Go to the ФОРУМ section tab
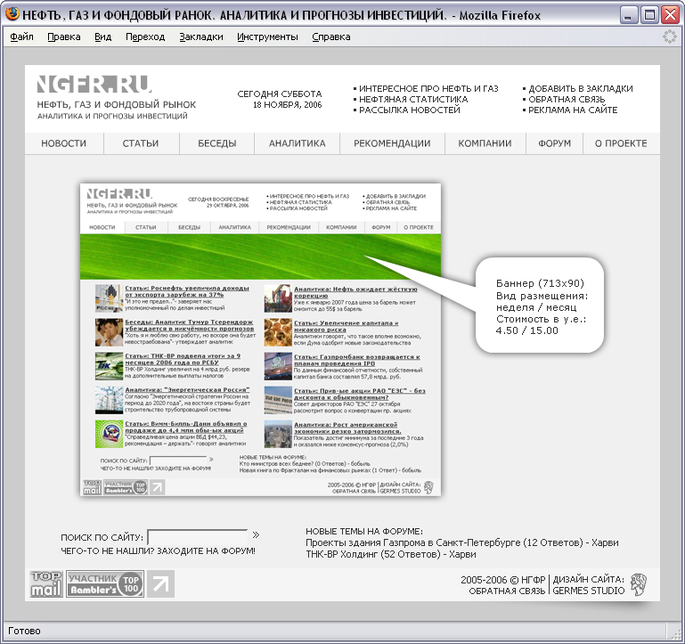Image resolution: width=685 pixels, height=644 pixels. click(554, 143)
